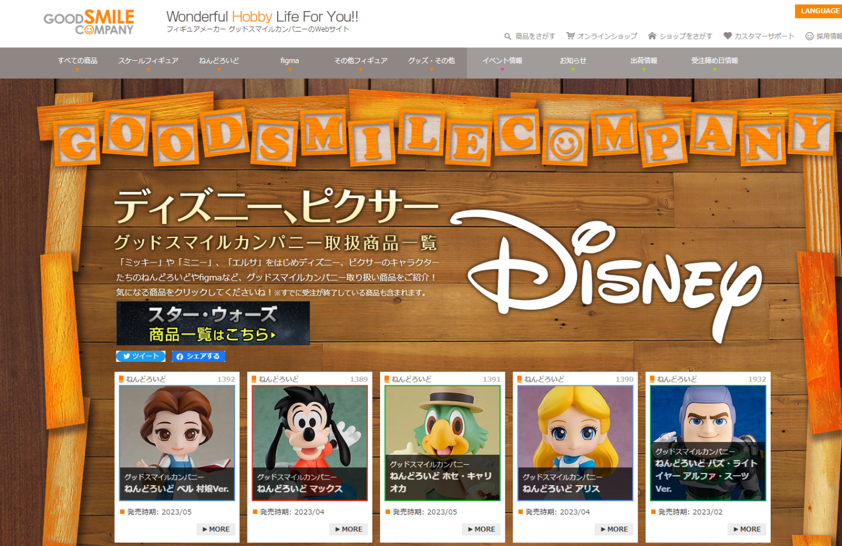Viewport: 842px width, 546px height.
Task: Open the Star Wars product list banner
Action: click(213, 323)
